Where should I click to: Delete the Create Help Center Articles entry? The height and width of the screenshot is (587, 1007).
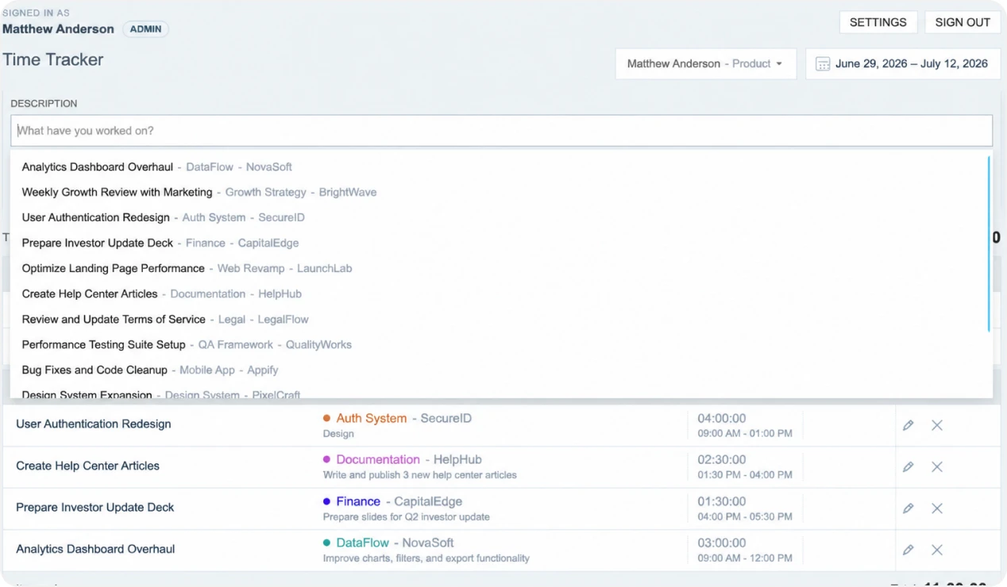(937, 466)
